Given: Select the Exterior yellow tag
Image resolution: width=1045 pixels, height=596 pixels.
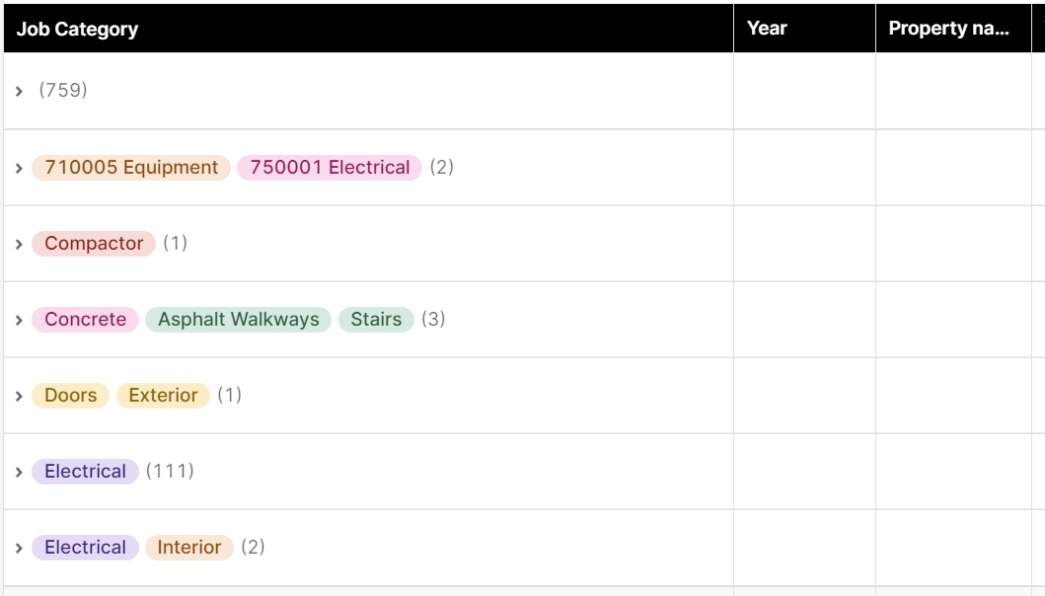Looking at the screenshot, I should tap(163, 396).
